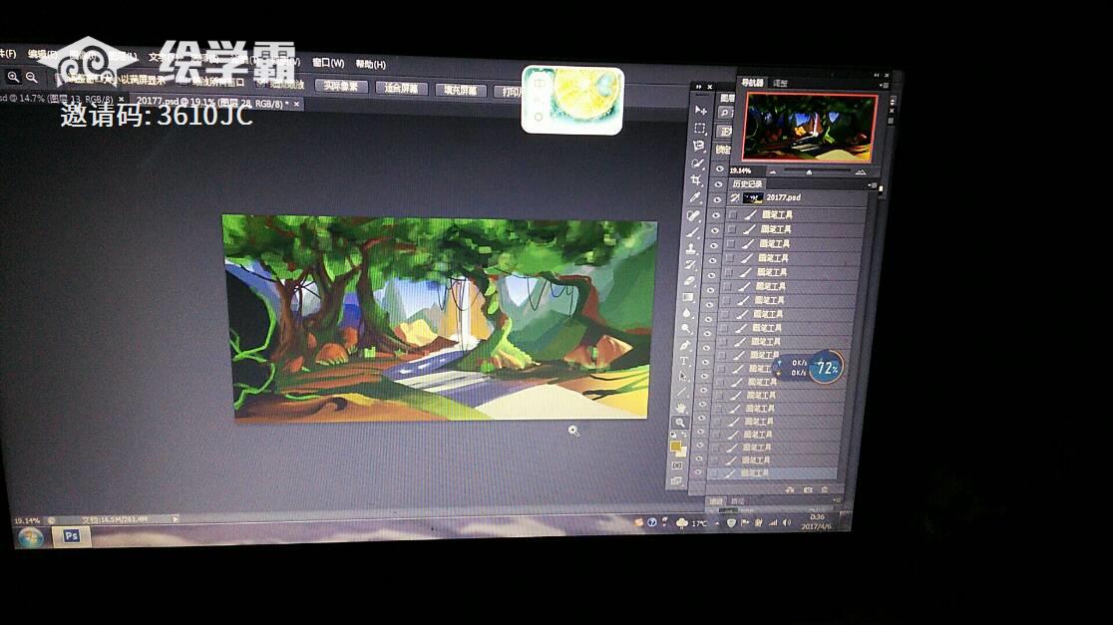
Task: Click the Navigator zoom slider handle
Action: click(x=809, y=172)
